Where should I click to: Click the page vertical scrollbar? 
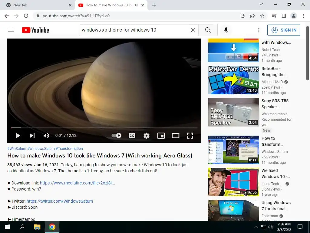point(308,53)
